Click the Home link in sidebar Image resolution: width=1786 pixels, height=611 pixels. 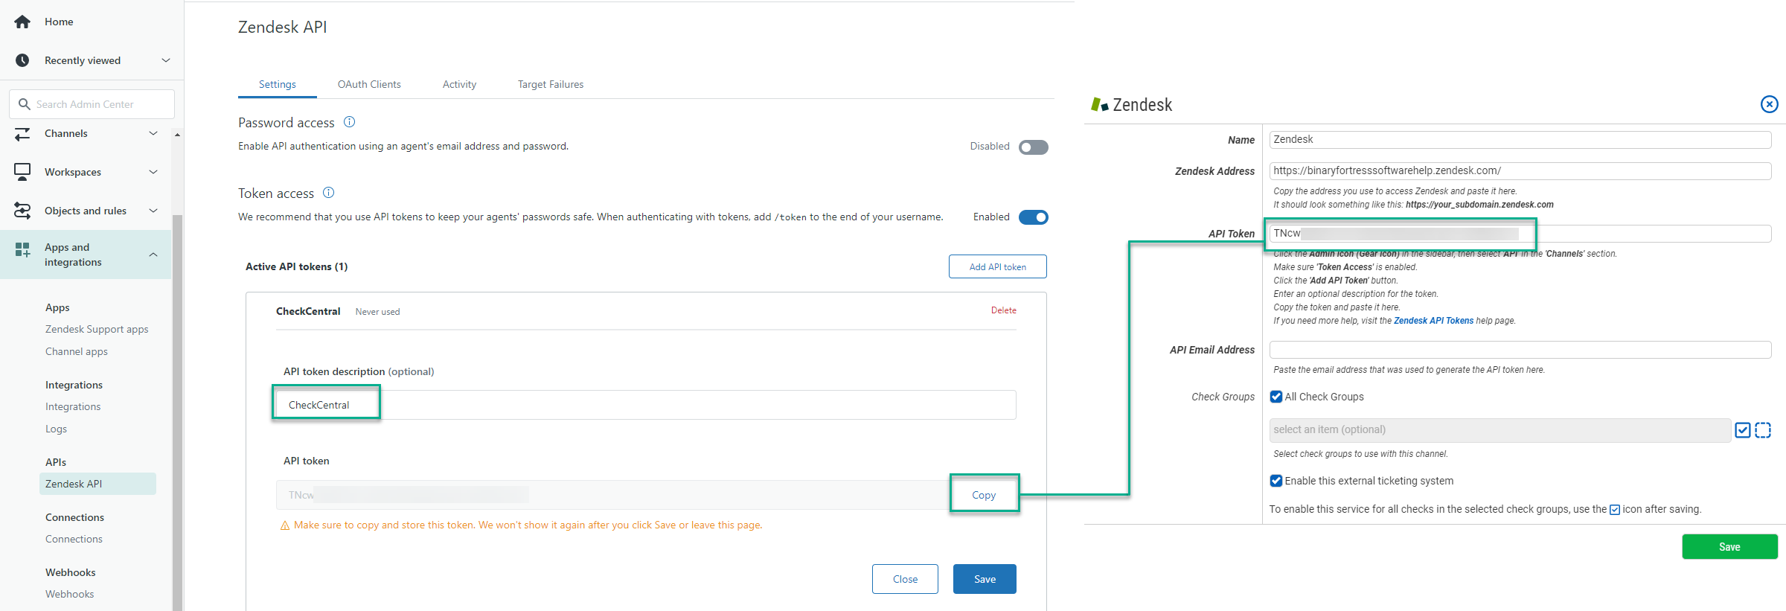[x=59, y=22]
